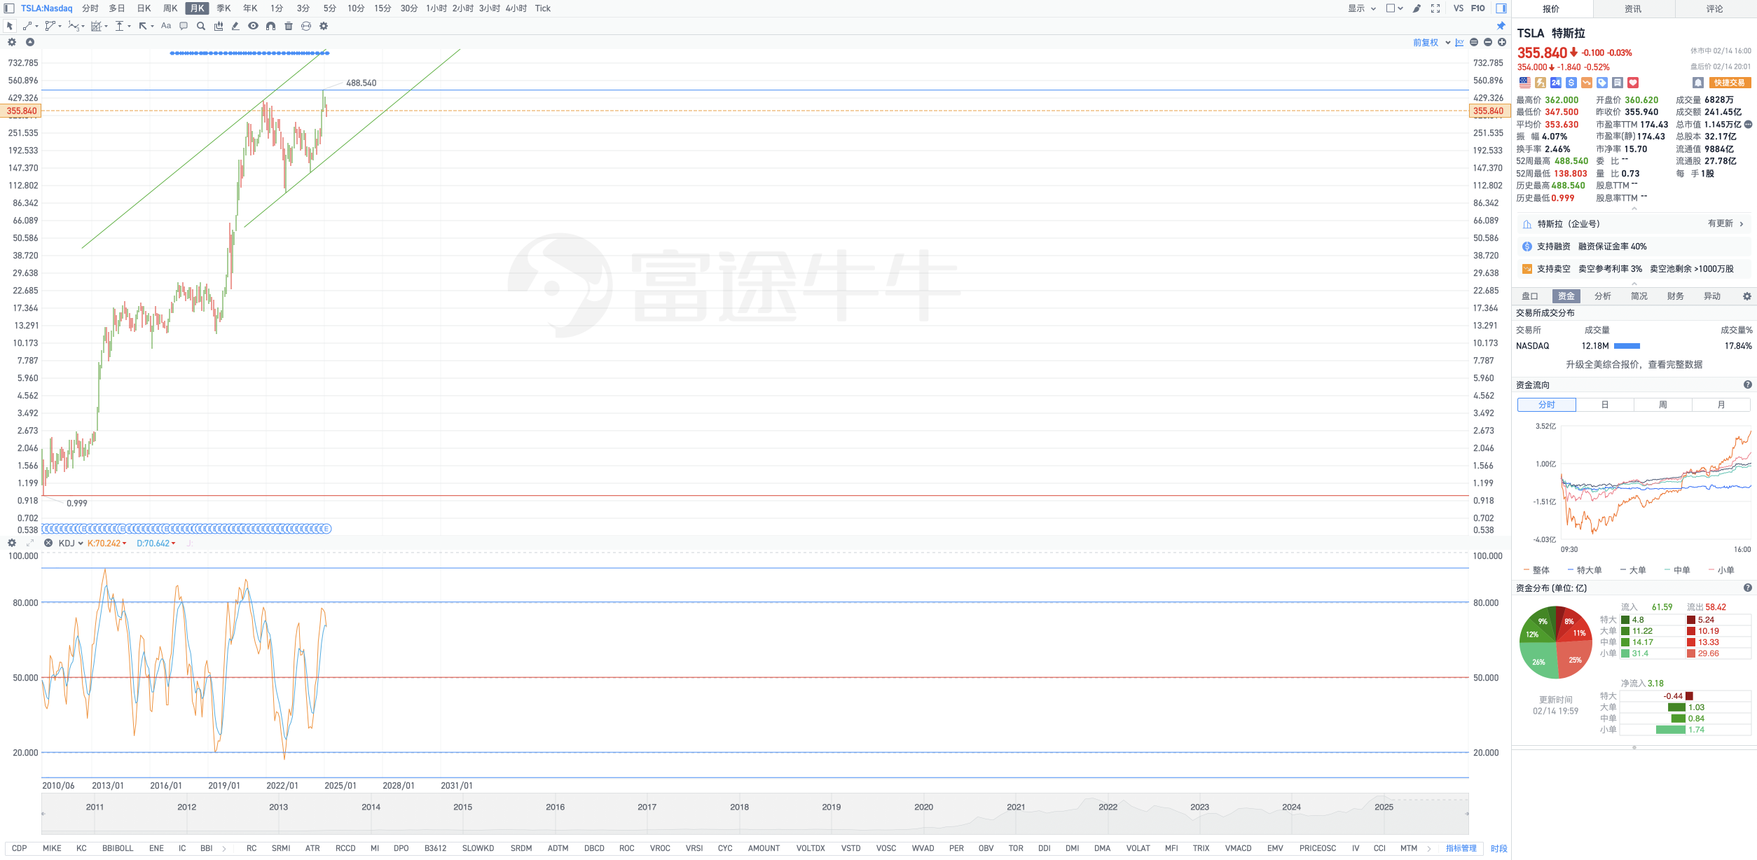Switch to the 日K daily chart

coord(144,8)
